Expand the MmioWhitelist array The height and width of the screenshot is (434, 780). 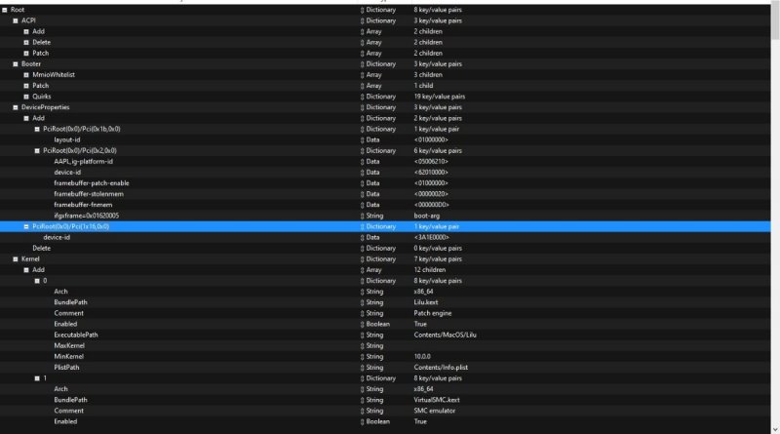click(x=26, y=75)
